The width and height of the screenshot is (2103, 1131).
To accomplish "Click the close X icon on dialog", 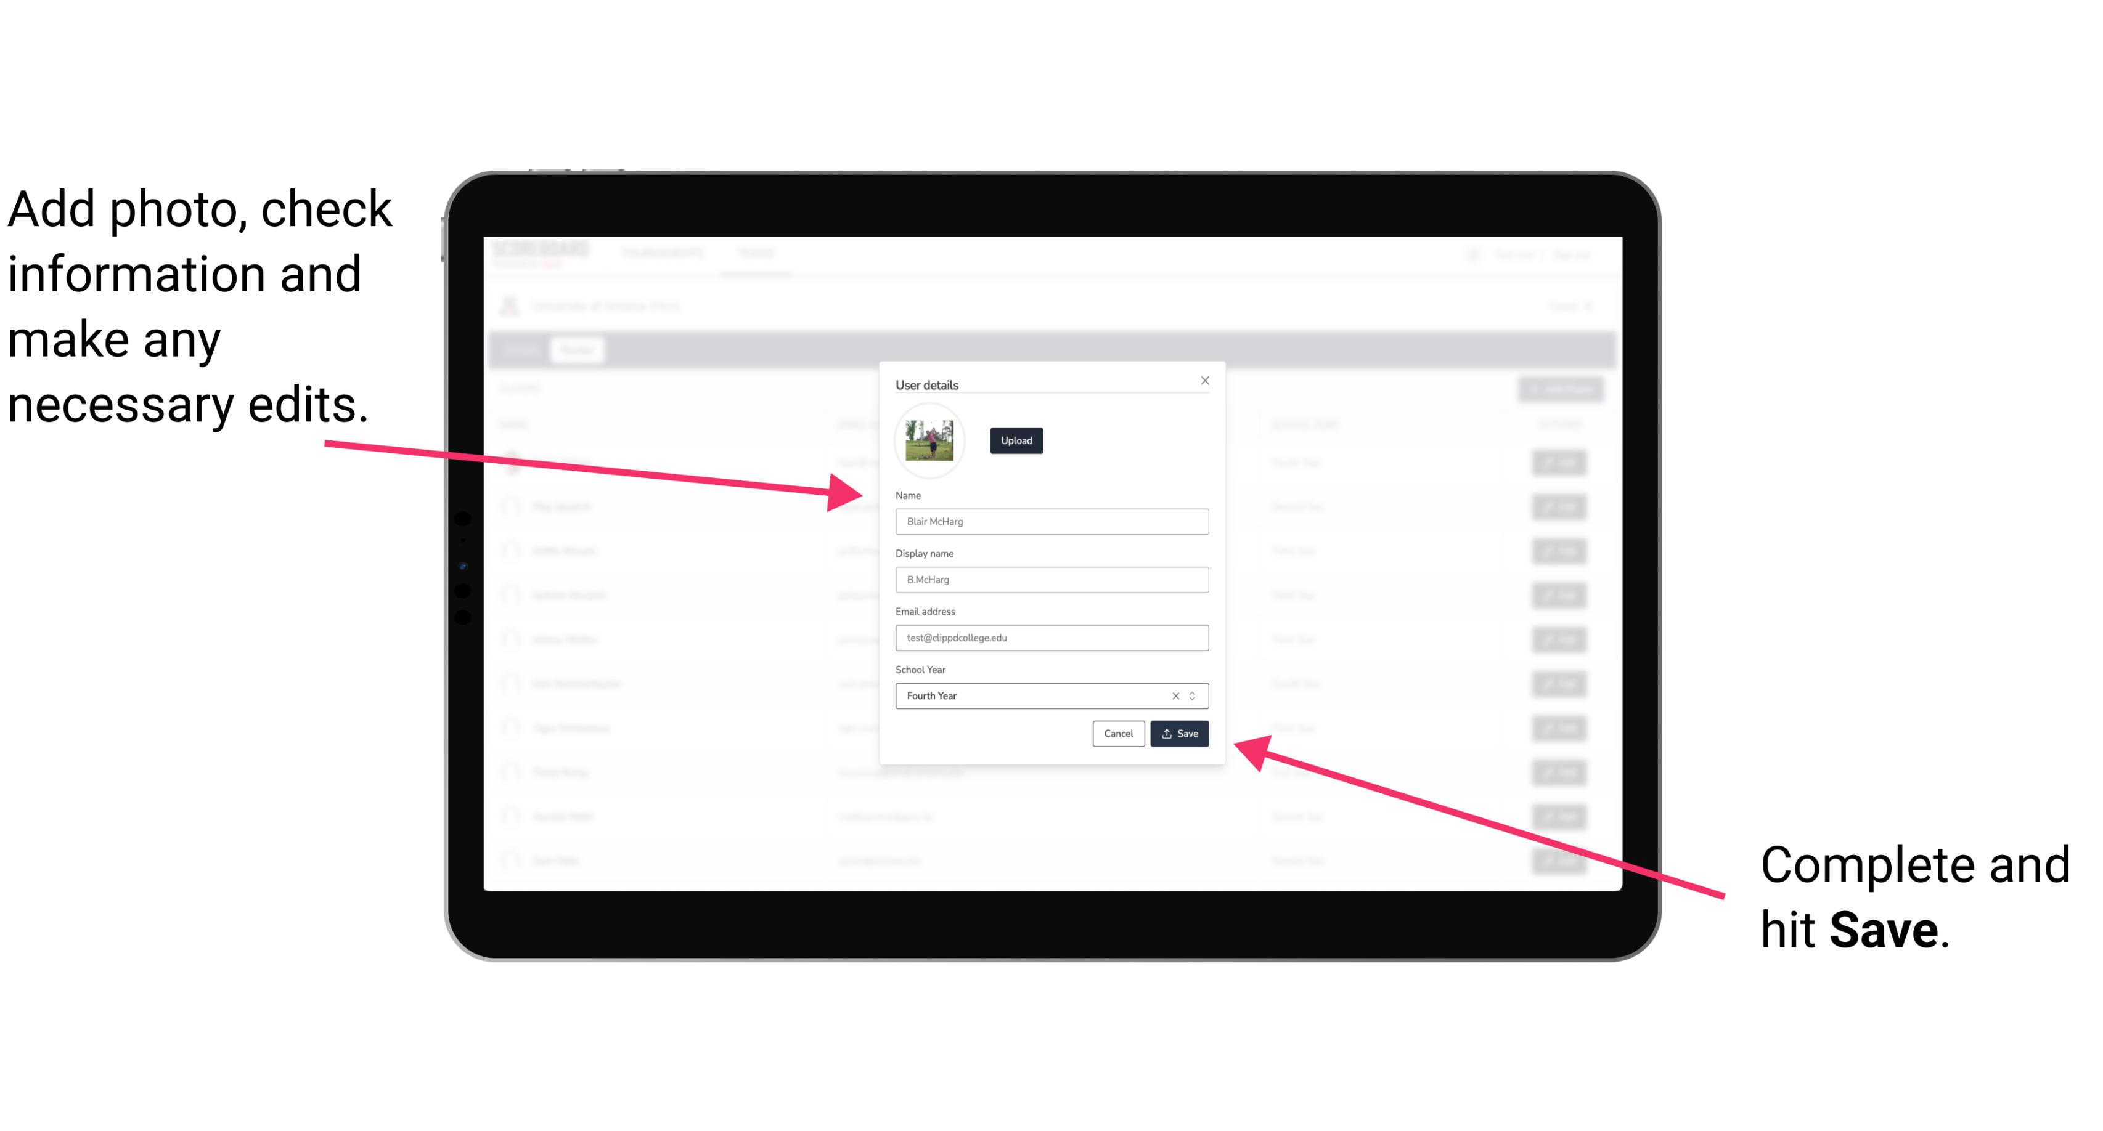I will point(1206,380).
